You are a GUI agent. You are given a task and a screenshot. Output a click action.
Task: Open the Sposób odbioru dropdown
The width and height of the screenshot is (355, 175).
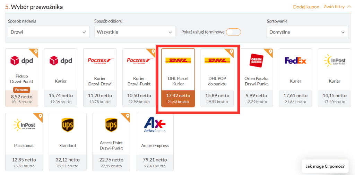[x=135, y=32]
